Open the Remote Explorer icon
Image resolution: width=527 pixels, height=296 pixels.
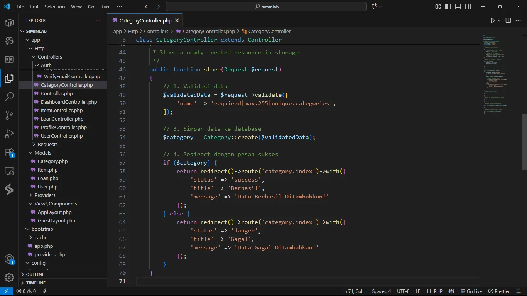pyautogui.click(x=9, y=171)
